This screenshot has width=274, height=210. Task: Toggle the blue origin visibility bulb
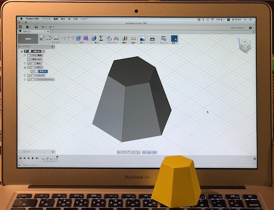(x=28, y=63)
